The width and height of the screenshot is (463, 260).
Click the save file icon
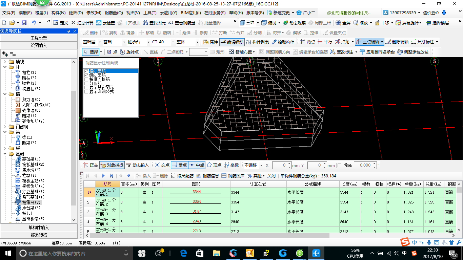pos(24,23)
